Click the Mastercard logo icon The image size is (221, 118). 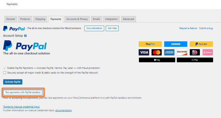pos(157,52)
